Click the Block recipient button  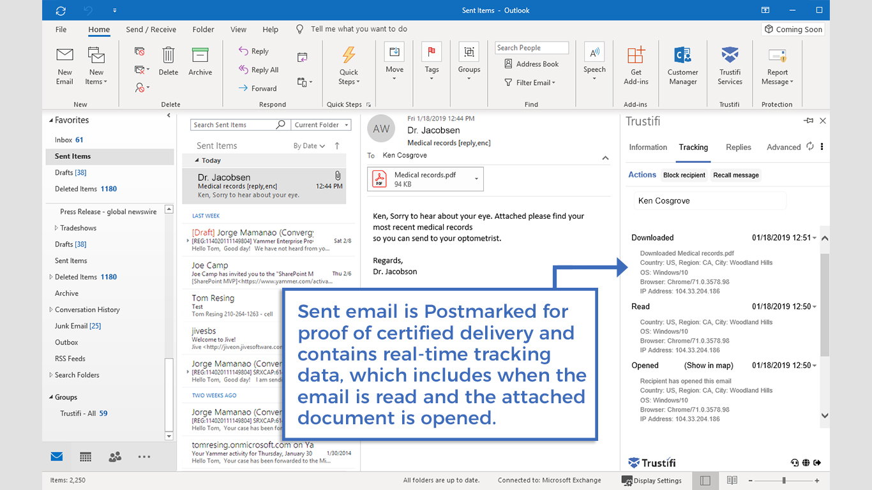pyautogui.click(x=684, y=175)
